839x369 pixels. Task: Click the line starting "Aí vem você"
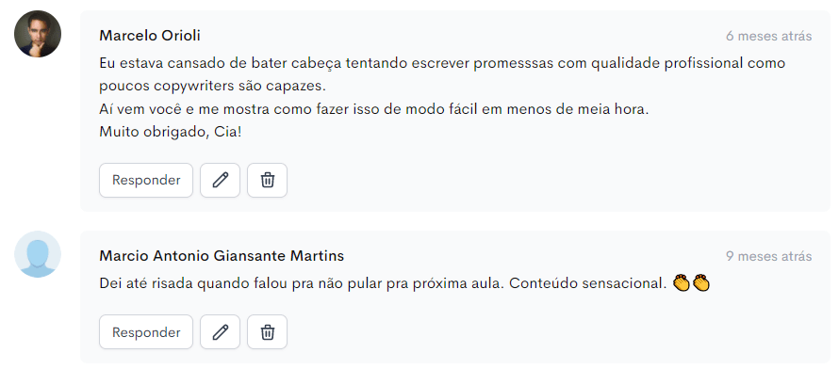374,109
